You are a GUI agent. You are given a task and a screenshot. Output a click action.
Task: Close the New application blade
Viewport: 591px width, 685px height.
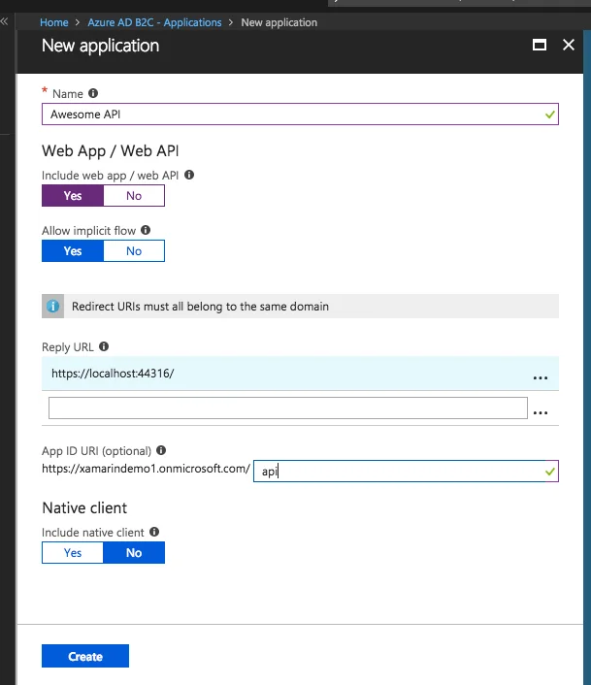pos(569,45)
